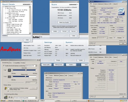Click the help question-mark button in System tweaks
The width and height of the screenshot is (128, 102).
pos(38,60)
